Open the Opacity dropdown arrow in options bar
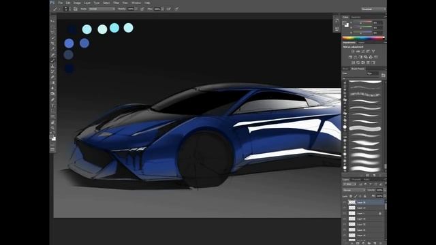The image size is (436, 245). [x=136, y=9]
